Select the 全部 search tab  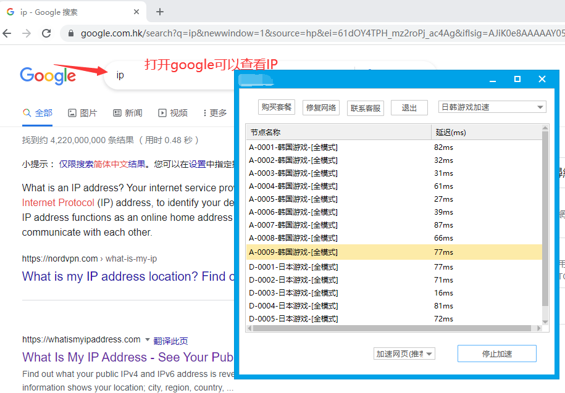[38, 113]
